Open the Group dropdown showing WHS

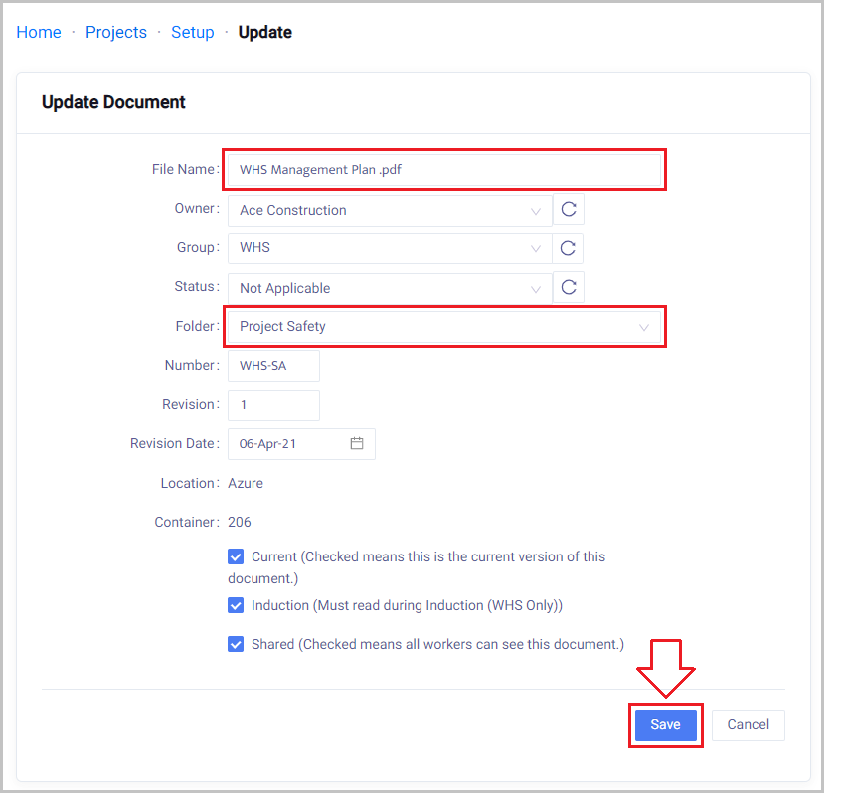389,248
